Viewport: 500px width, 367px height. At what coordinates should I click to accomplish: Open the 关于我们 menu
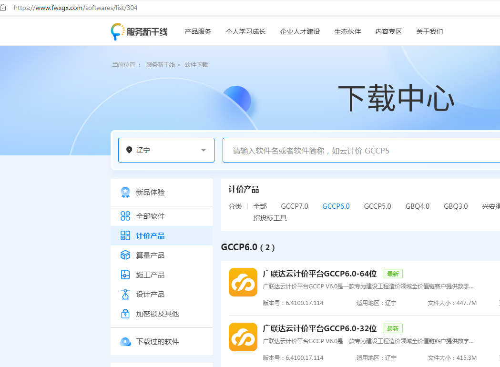[x=429, y=31]
